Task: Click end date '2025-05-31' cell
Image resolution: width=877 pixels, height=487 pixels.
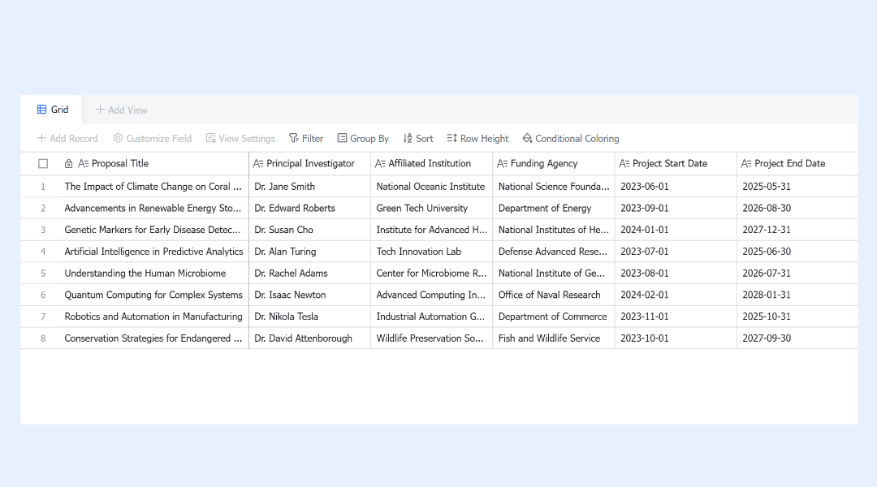Action: [x=797, y=187]
